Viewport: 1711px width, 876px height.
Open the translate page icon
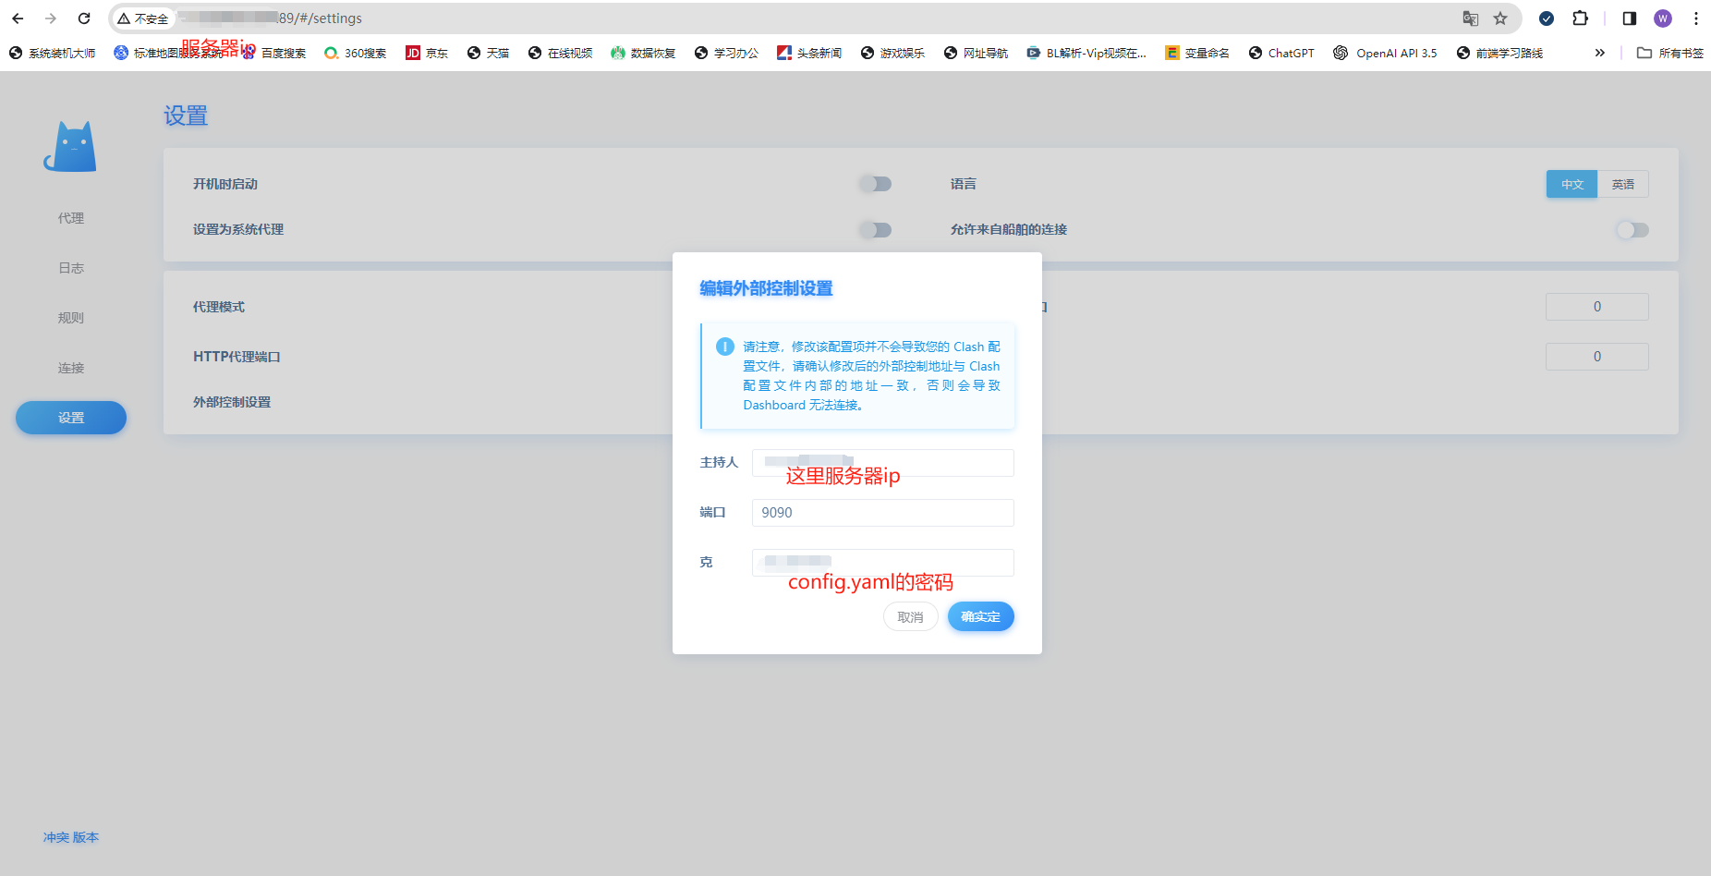1471,18
